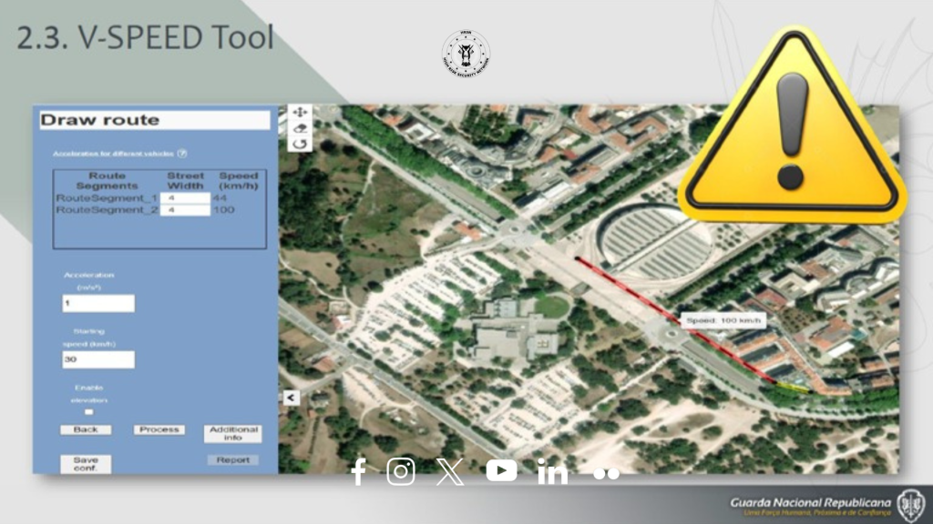
Task: Click the Back button
Action: pyautogui.click(x=86, y=429)
